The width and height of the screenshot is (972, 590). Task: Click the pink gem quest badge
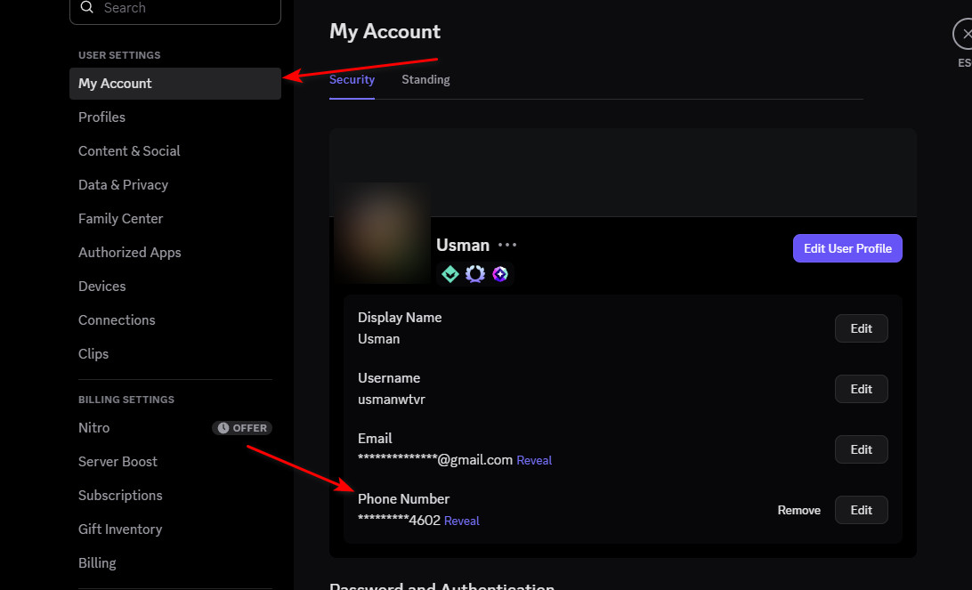tap(500, 274)
